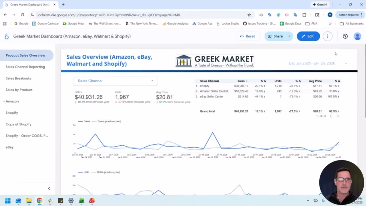Image resolution: width=366 pixels, height=206 pixels.
Task: Open the Looker Studio bookmark in bookmarks bar
Action: (x=228, y=23)
